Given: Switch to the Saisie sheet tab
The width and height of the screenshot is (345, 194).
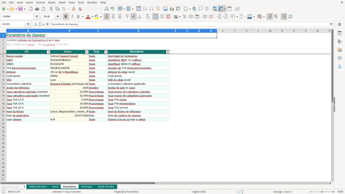Looking at the screenshot, I should [55, 187].
